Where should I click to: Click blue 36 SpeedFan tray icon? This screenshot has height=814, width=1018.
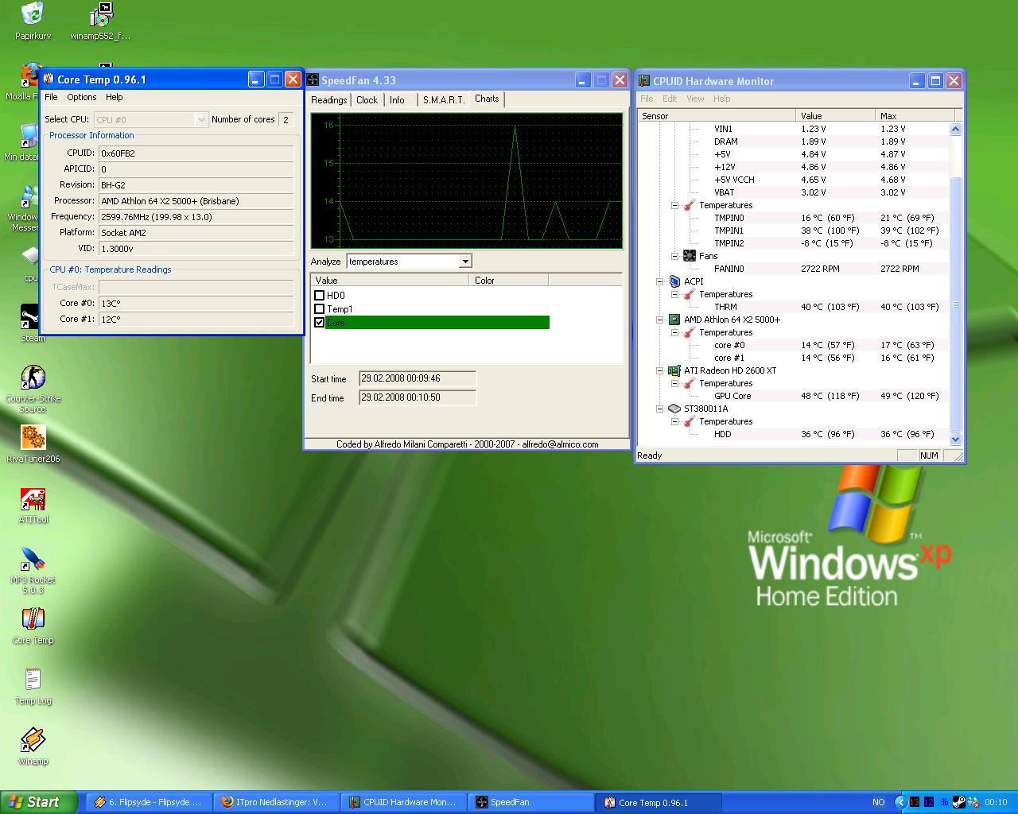click(x=944, y=802)
